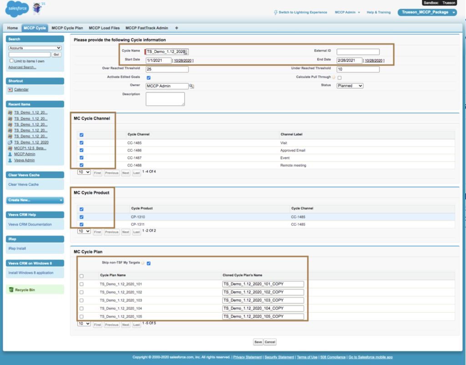Open the Accounts search scope dropdown

tap(35, 48)
